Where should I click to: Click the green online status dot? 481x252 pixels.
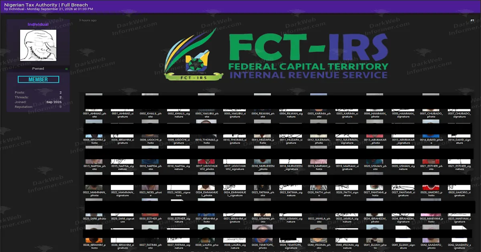pos(67,69)
